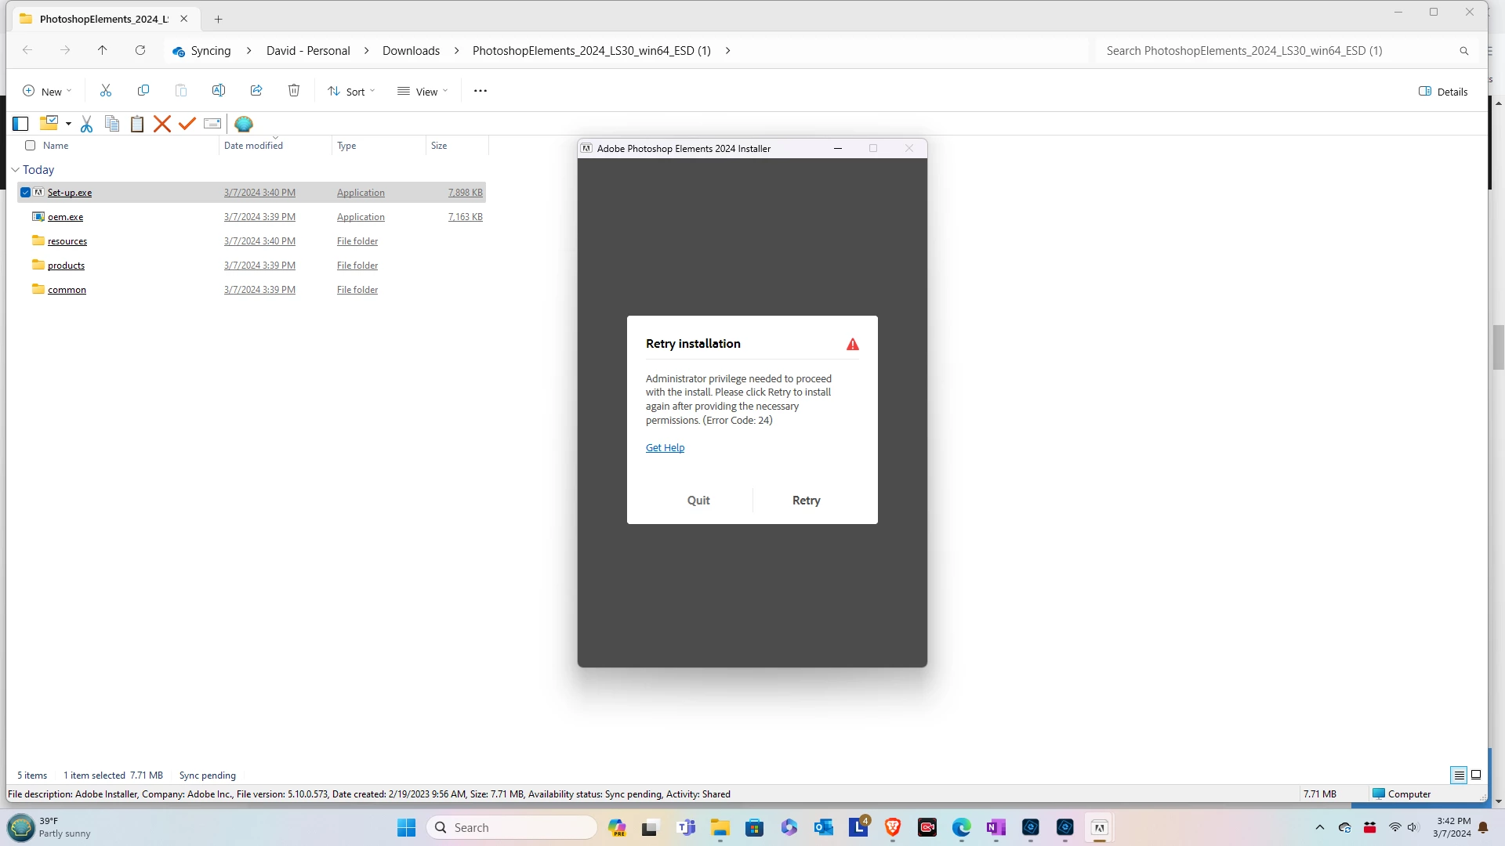
Task: Click the Rename icon in command bar
Action: coord(219,91)
